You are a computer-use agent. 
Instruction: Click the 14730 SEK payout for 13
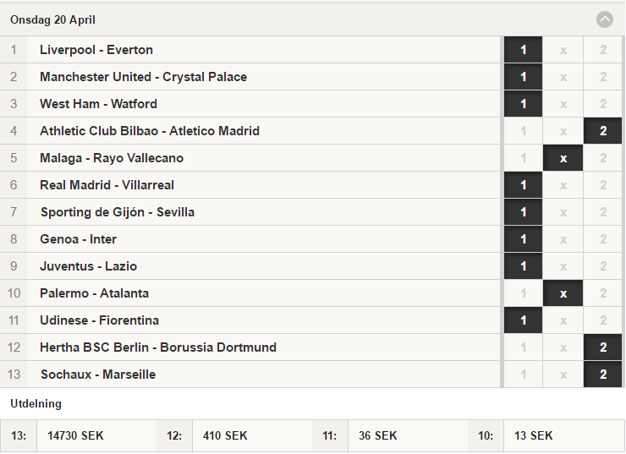(x=75, y=435)
